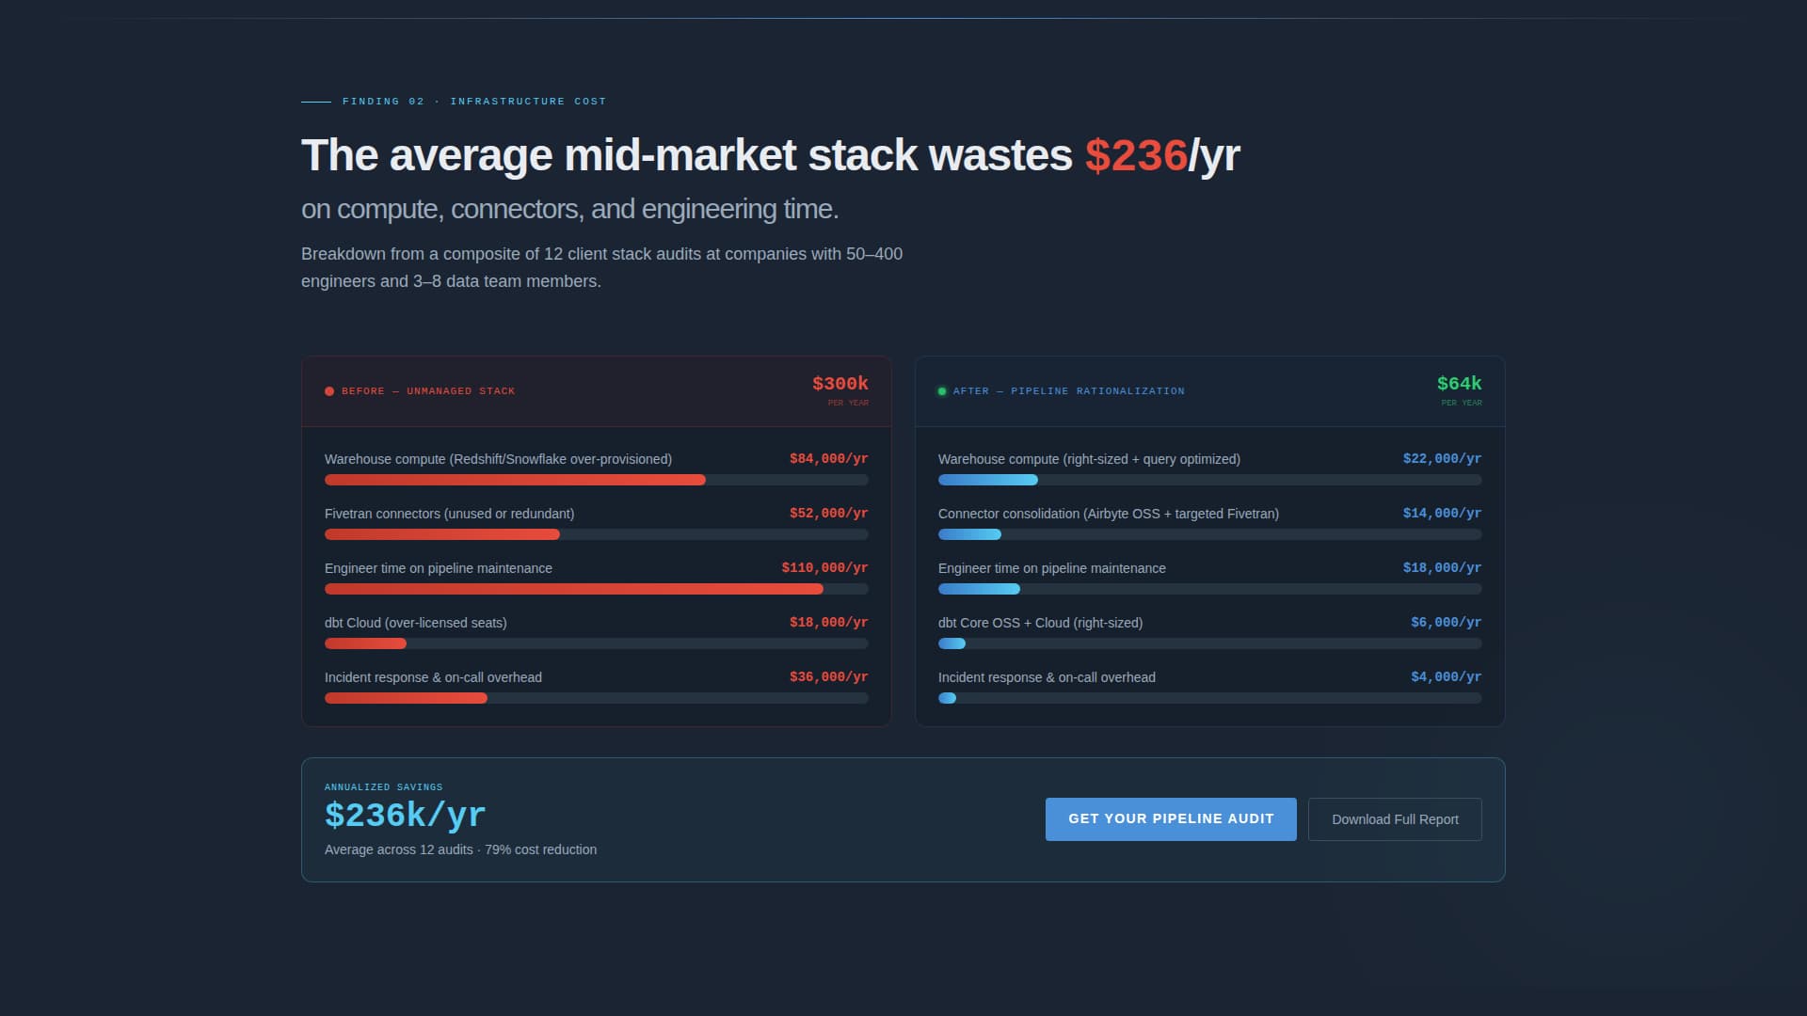Click the blue dbt Core OSS cost bar
The image size is (1807, 1016).
pos(951,643)
